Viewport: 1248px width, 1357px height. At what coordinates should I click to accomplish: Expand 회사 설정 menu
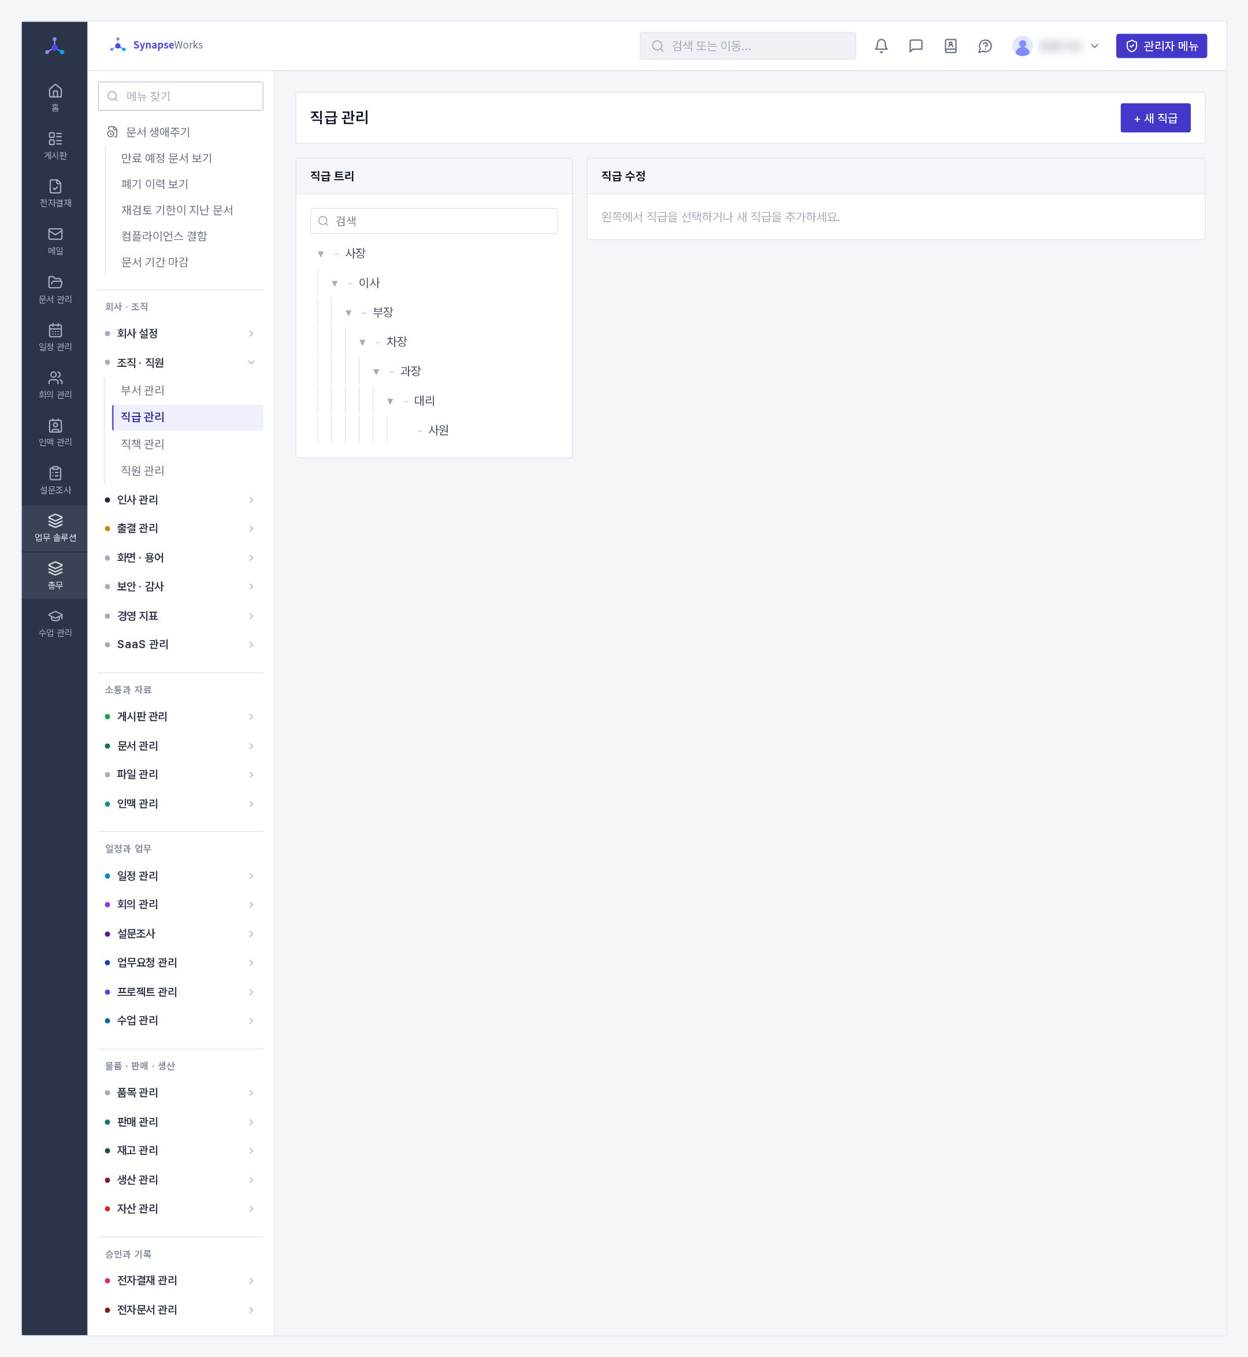click(x=180, y=333)
